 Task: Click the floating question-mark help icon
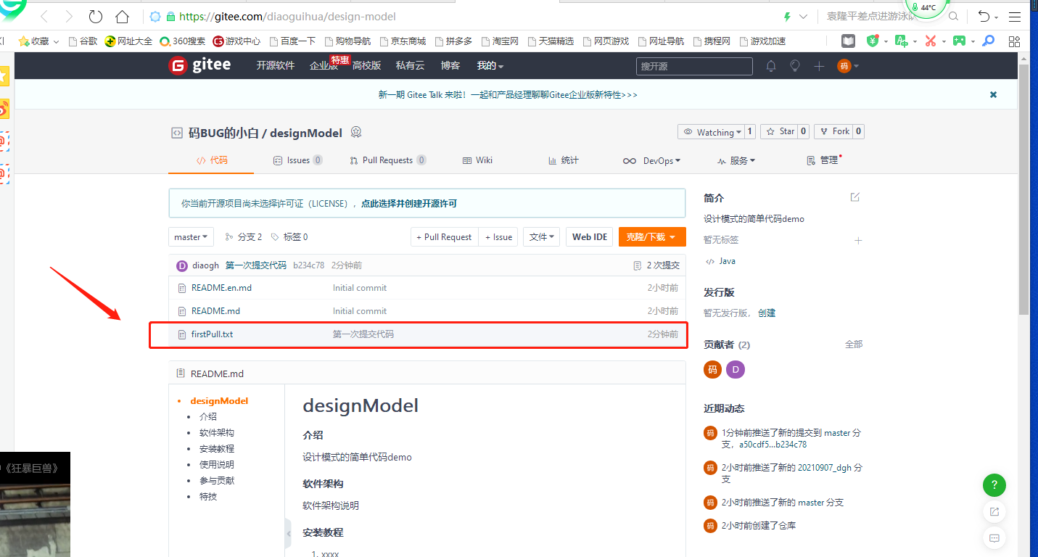(x=994, y=485)
